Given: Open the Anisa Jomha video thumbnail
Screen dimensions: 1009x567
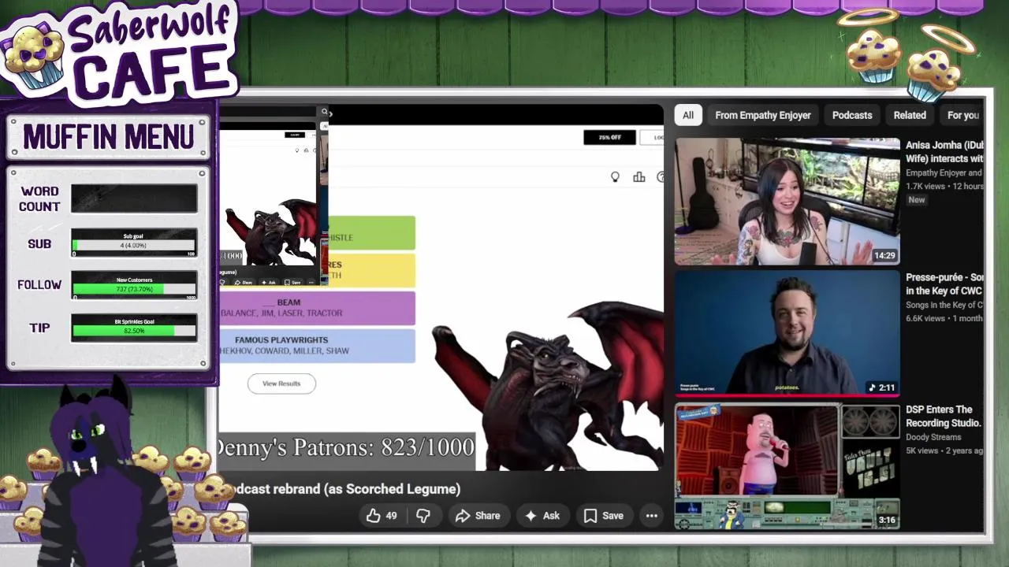Looking at the screenshot, I should pyautogui.click(x=787, y=202).
